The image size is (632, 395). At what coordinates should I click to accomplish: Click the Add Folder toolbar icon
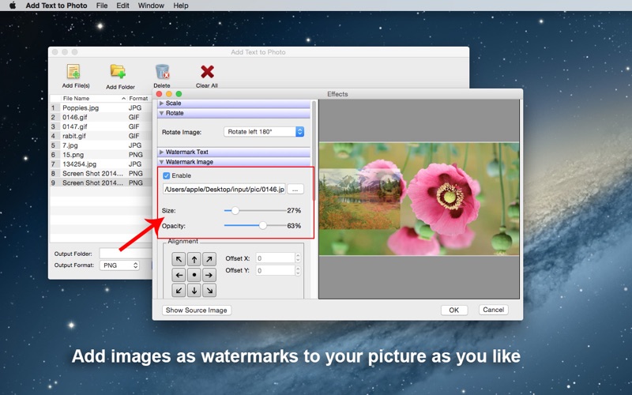coord(118,71)
